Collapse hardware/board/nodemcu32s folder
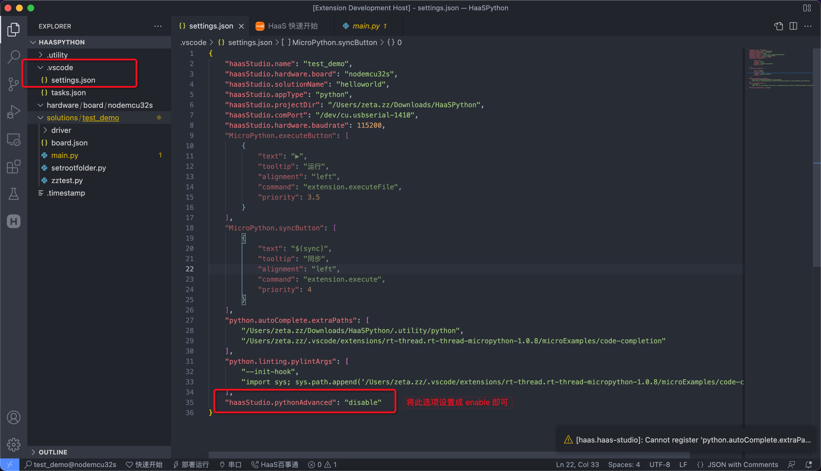Screen dimensions: 821x471 (99, 105)
